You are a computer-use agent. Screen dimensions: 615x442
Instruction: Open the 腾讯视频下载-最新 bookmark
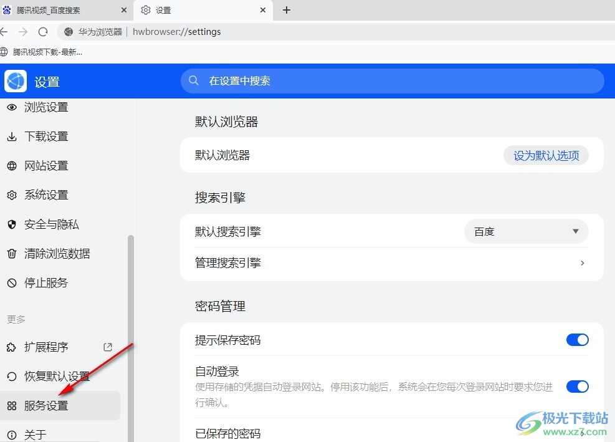coord(42,52)
